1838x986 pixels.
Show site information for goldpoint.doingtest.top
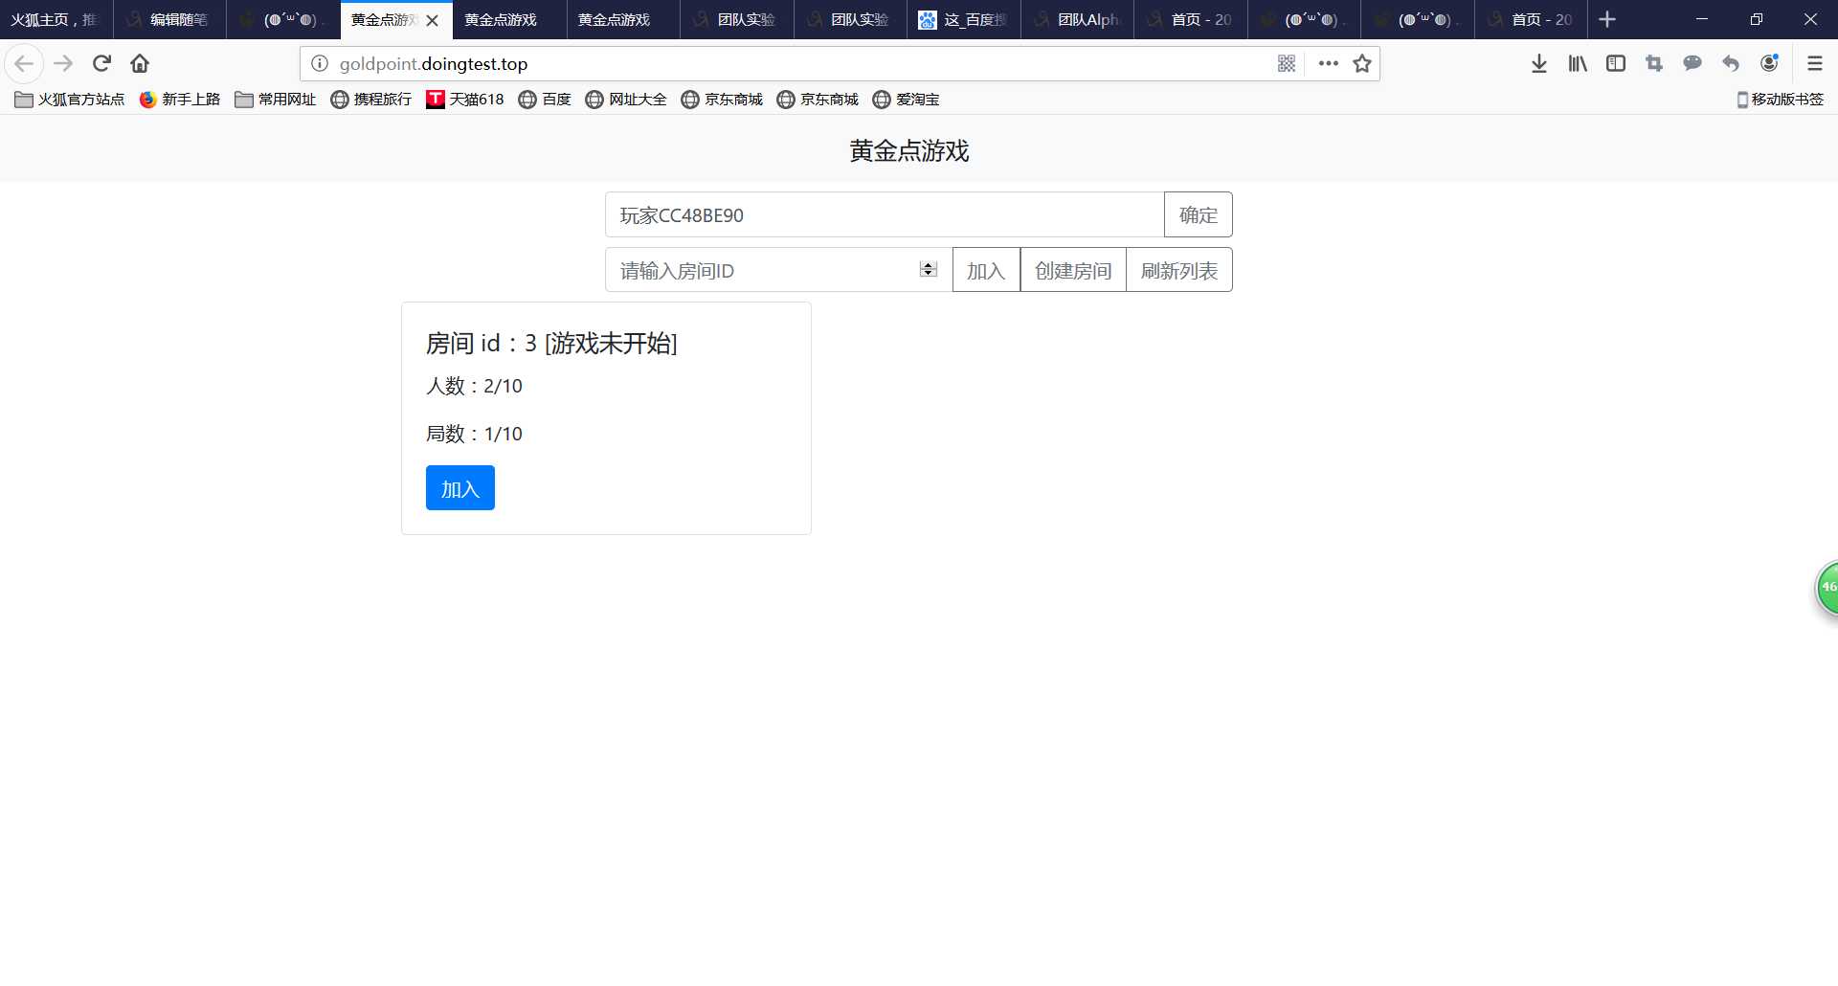(320, 64)
